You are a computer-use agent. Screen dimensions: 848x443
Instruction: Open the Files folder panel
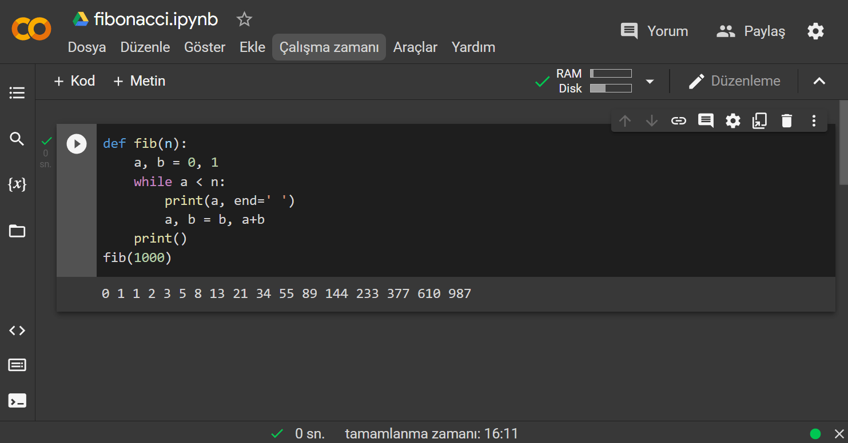[x=17, y=231]
